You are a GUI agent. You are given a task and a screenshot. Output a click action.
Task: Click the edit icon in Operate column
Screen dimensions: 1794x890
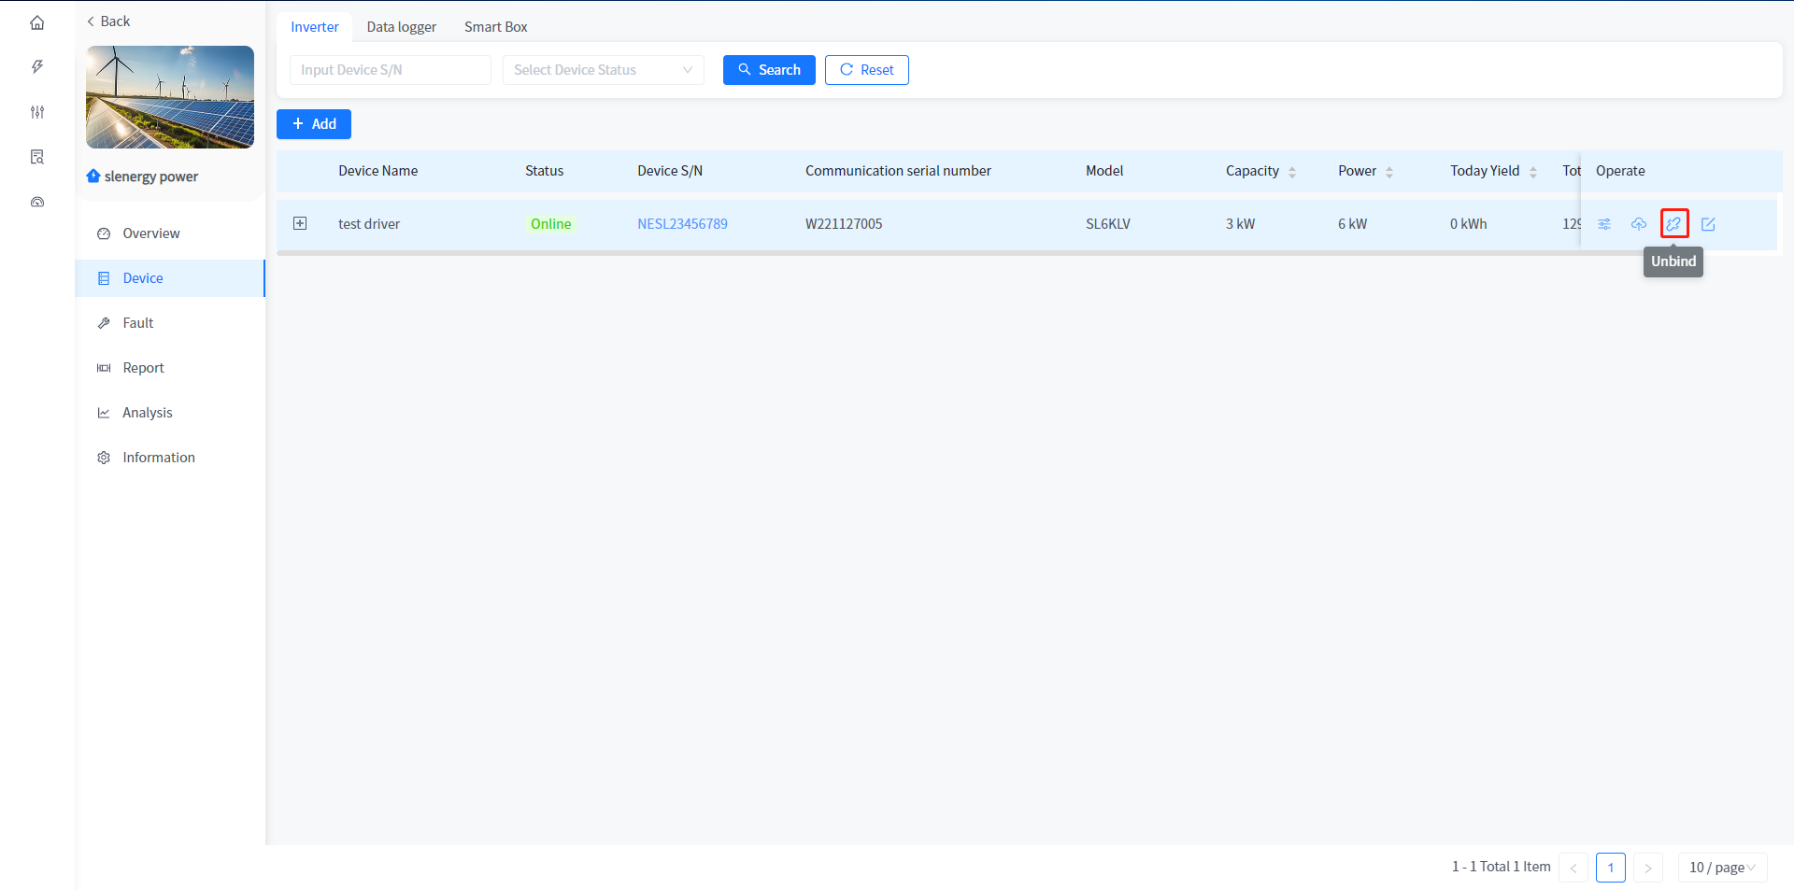tap(1708, 224)
